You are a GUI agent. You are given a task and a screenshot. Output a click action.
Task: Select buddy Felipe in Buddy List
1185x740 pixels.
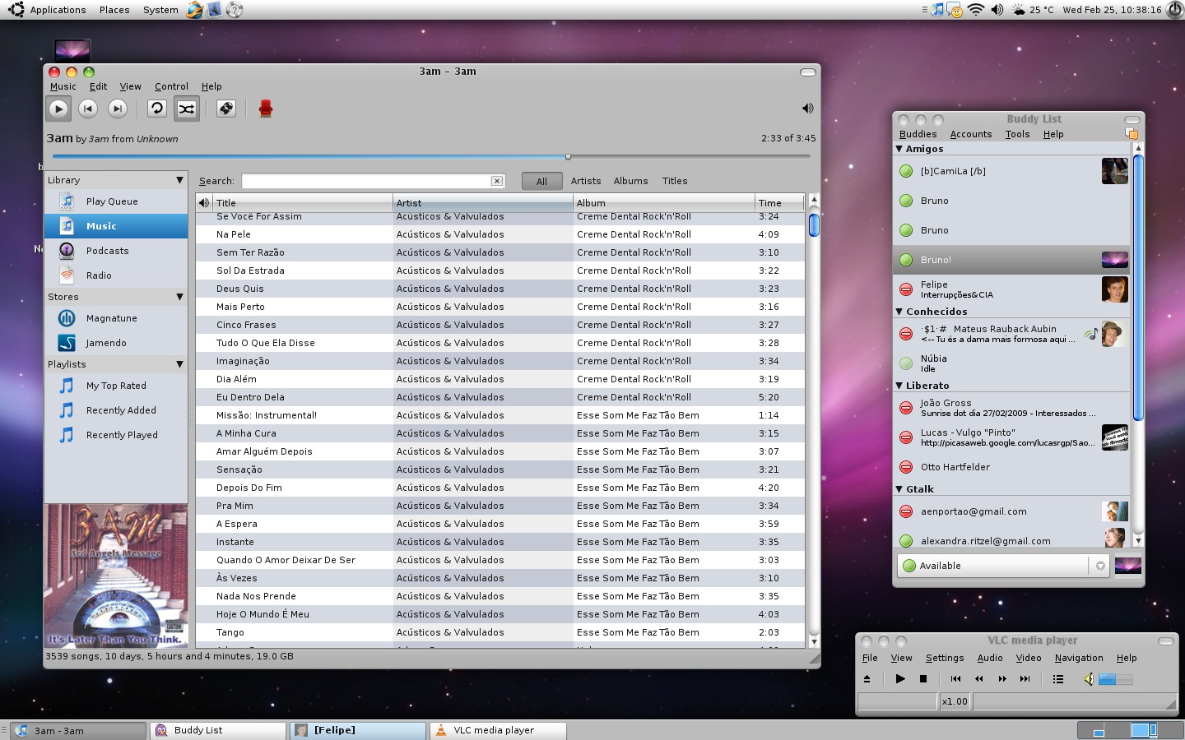1011,289
